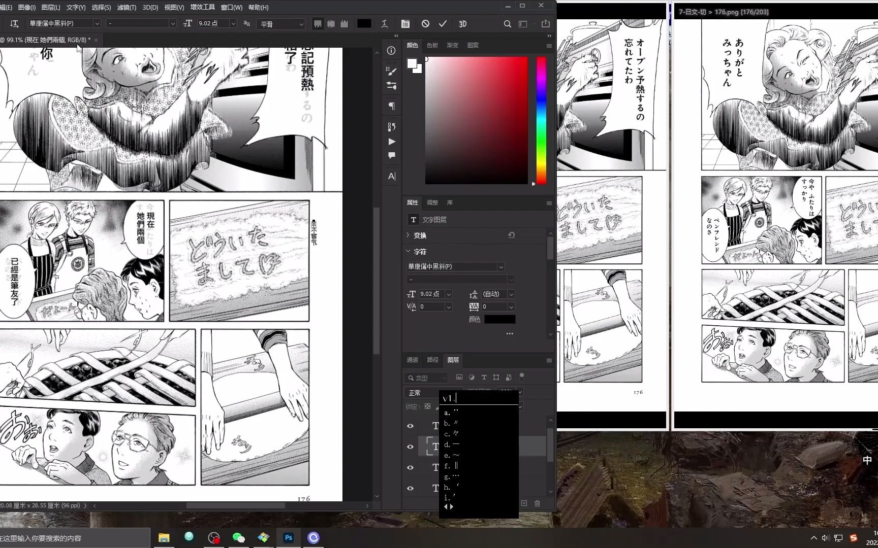This screenshot has height=548, width=878.
Task: Hide the third text layer eye
Action: pyautogui.click(x=410, y=467)
